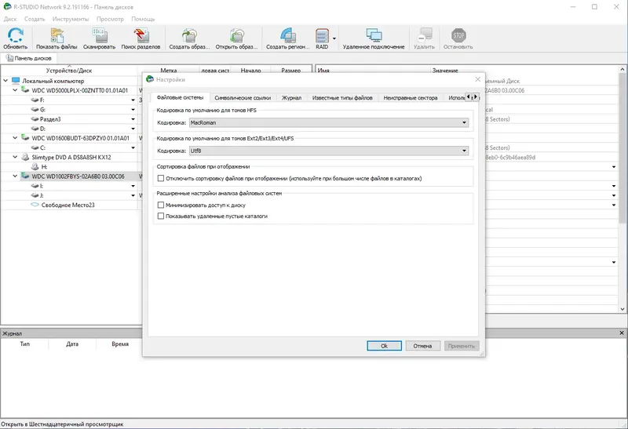Click the Отмена button
The image size is (628, 429).
[422, 346]
